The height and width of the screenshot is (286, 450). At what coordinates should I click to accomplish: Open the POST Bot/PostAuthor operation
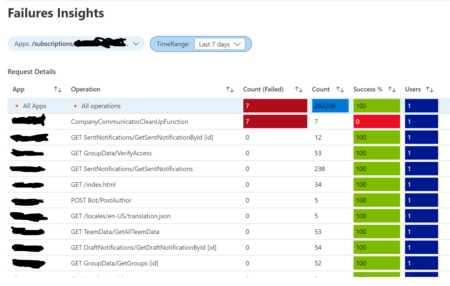point(101,200)
